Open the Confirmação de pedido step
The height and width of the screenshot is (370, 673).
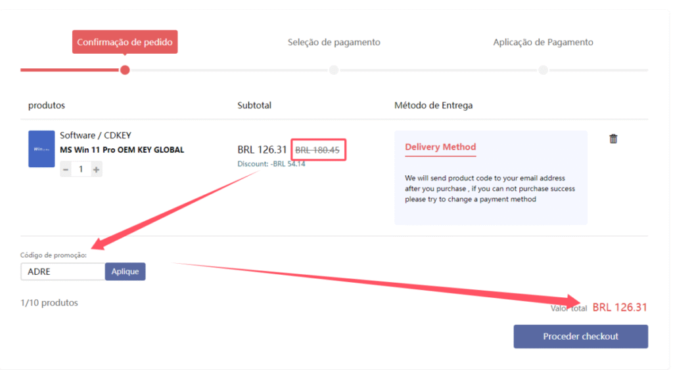(125, 43)
